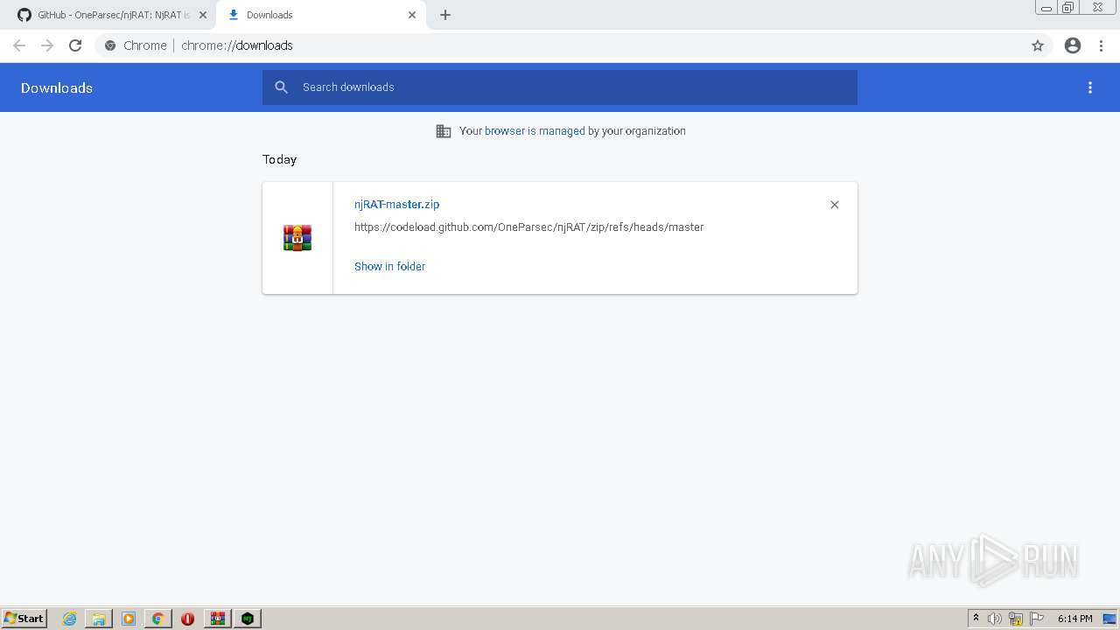The width and height of the screenshot is (1120, 630).
Task: Show hidden system tray icons
Action: (976, 619)
